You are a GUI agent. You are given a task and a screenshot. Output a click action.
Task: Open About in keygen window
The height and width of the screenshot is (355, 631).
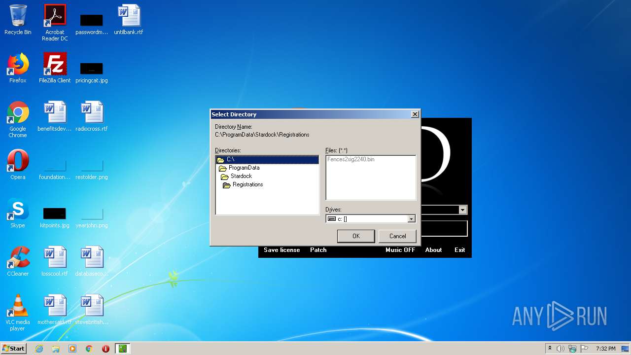click(433, 250)
